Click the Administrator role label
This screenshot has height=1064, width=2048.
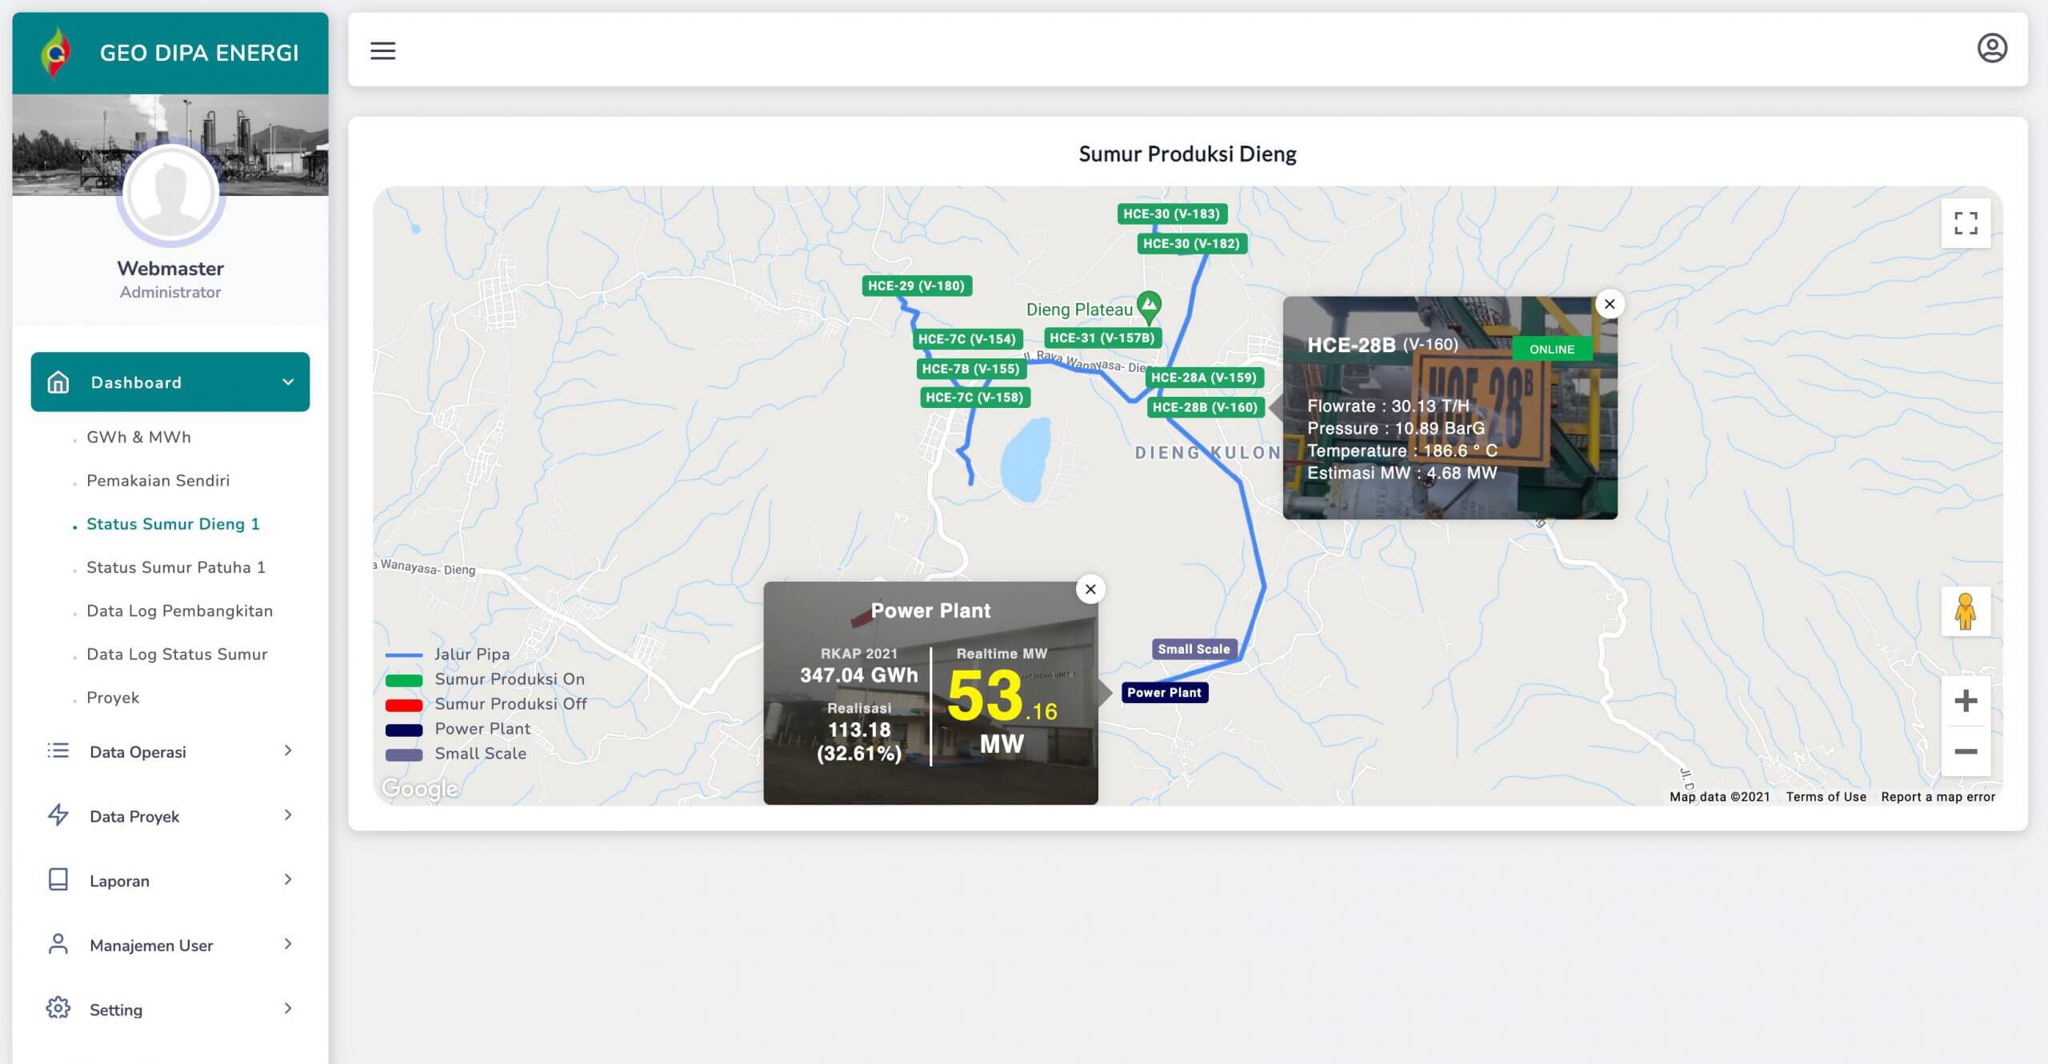tap(170, 292)
